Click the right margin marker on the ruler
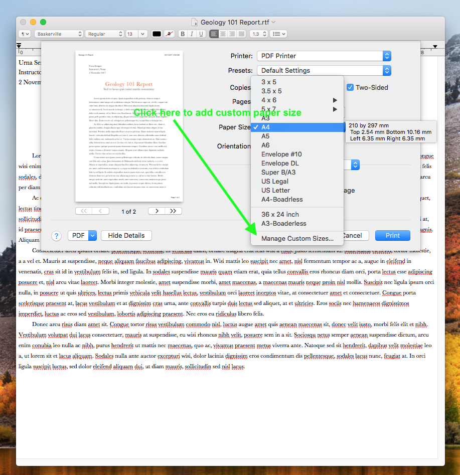Viewport: 460px width, 475px height. click(x=435, y=47)
